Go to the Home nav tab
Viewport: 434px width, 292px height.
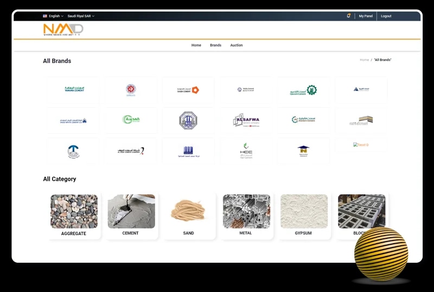(196, 45)
